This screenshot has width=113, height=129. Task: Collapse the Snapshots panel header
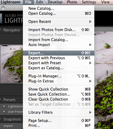tap(11, 119)
